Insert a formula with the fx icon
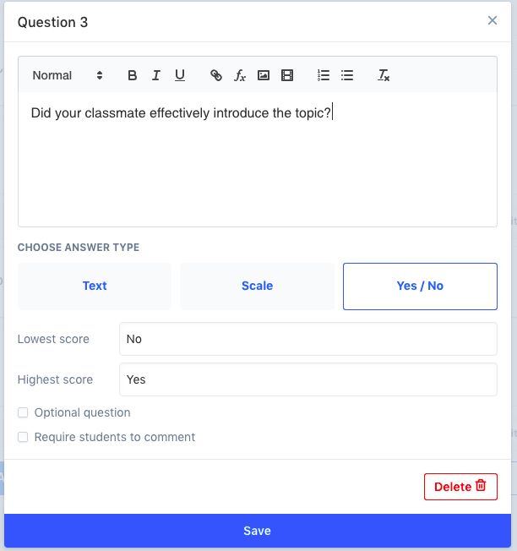 point(240,75)
